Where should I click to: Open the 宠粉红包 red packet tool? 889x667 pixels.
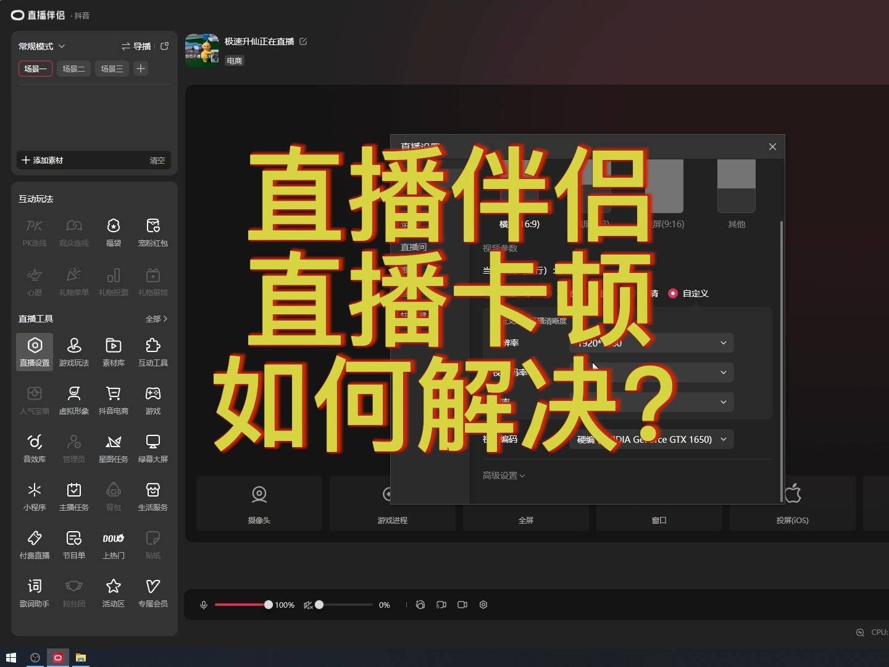(153, 232)
